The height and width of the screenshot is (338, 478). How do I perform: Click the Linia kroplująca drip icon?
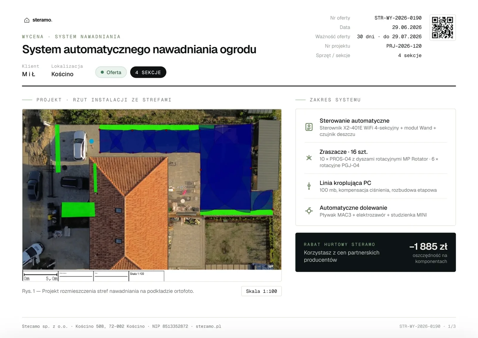coord(309,186)
